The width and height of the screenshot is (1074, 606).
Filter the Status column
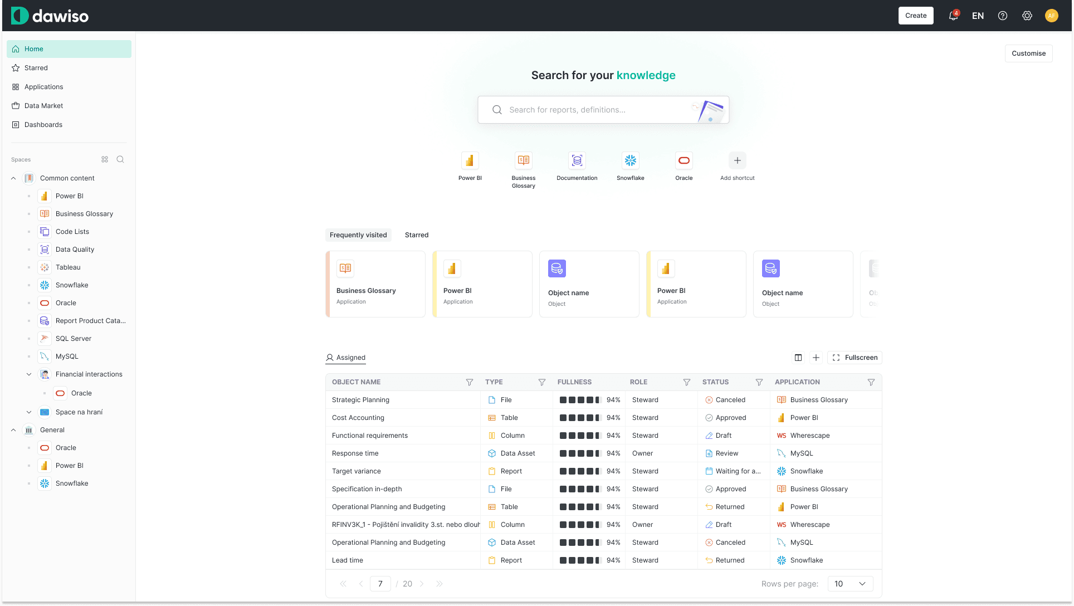pos(759,382)
